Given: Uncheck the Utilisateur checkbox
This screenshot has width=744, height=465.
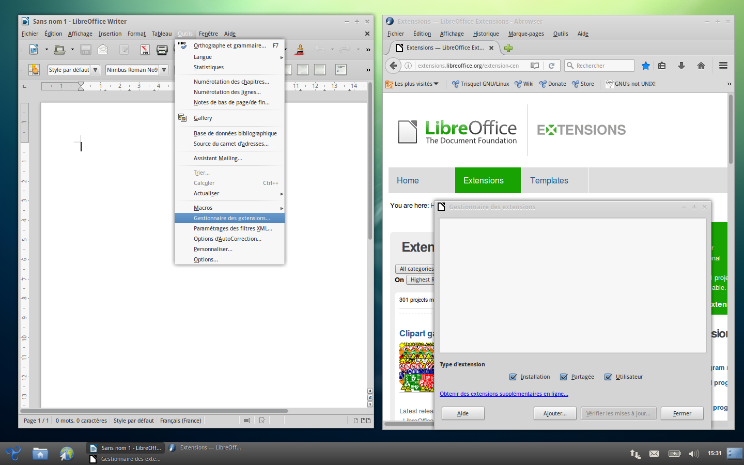Looking at the screenshot, I should pyautogui.click(x=608, y=377).
